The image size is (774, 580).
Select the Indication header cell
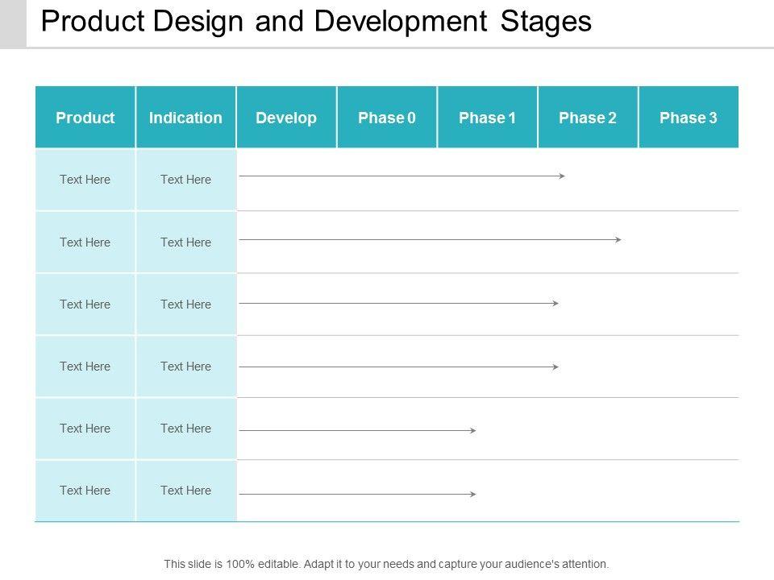(x=185, y=118)
